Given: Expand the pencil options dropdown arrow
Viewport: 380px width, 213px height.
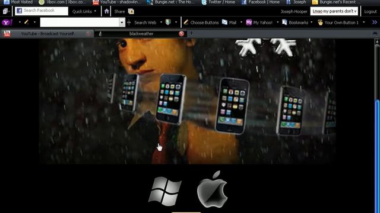Looking at the screenshot, I should pyautogui.click(x=34, y=22).
